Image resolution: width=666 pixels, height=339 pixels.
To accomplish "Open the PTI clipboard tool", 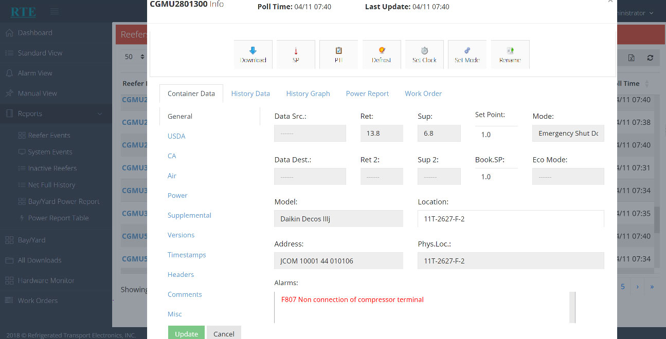I will point(338,54).
